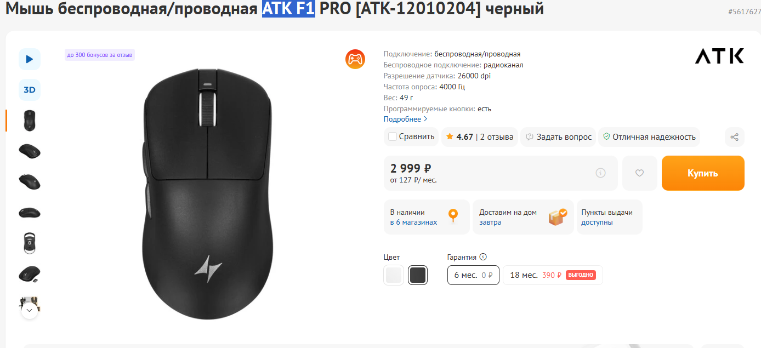Open the share icon menu
Viewport: 761px width, 348px height.
(735, 137)
